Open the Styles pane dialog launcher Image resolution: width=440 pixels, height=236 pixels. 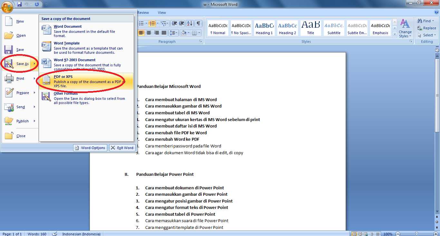(411, 42)
